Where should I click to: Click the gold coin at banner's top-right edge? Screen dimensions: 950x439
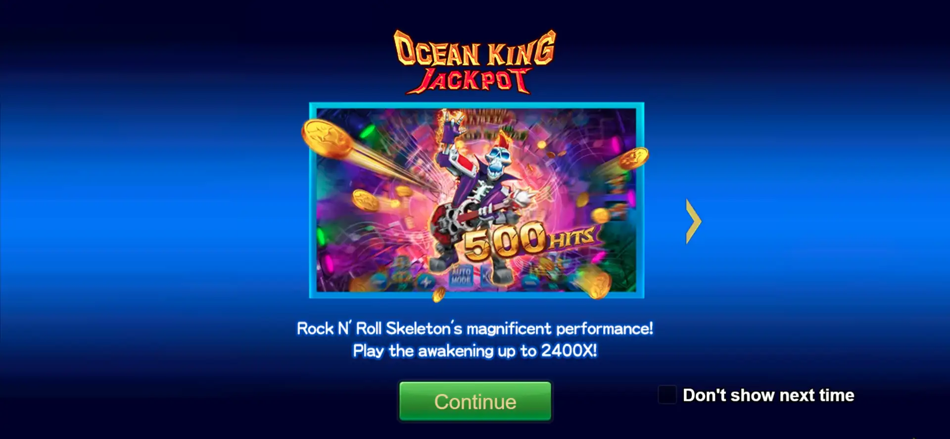(633, 159)
